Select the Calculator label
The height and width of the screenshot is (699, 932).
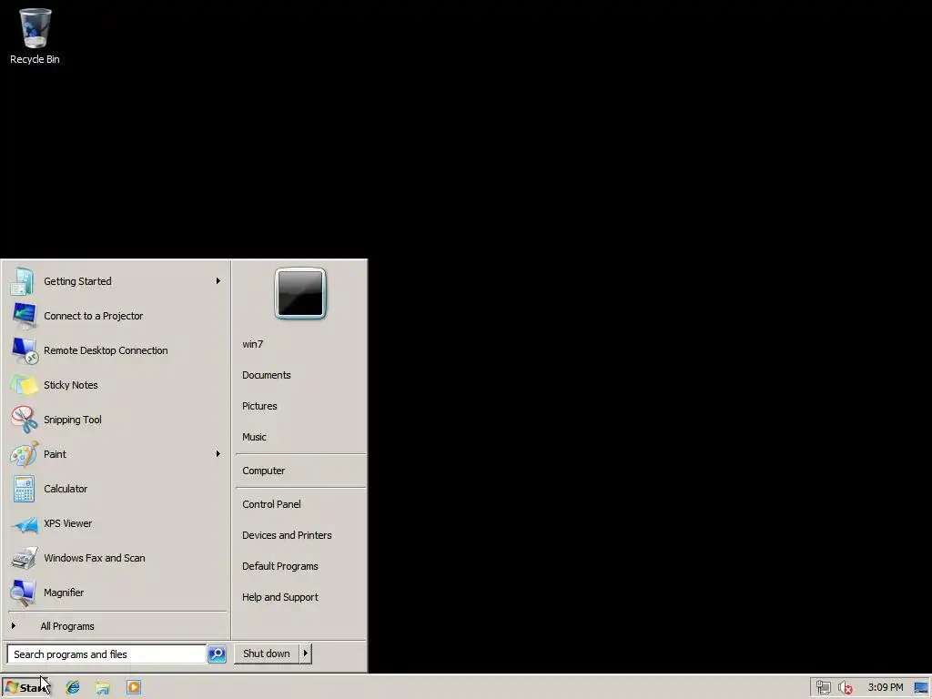pos(66,489)
